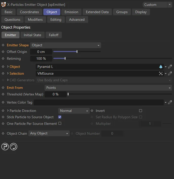Open dropdown arrow next to Pyramid L field
The height and width of the screenshot is (179, 174).
tap(166, 67)
